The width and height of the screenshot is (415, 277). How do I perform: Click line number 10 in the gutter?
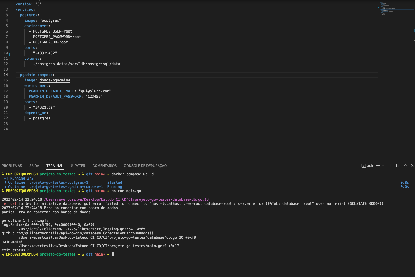[x=6, y=53]
